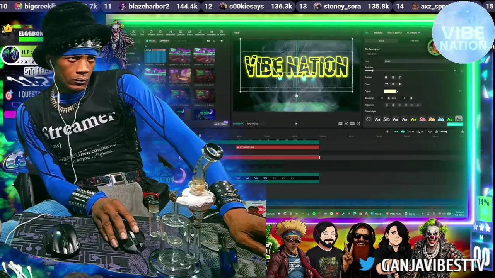Open the Filters library
Screen dimensions: 495x278
(190, 33)
